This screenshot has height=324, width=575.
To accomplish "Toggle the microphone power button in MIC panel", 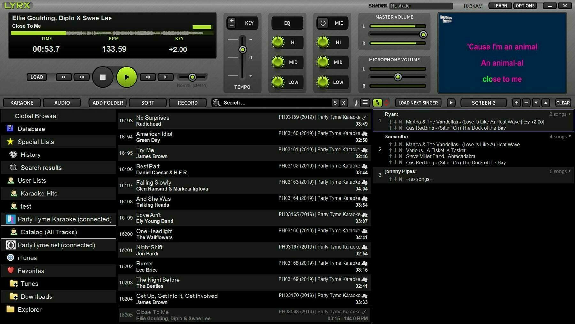I will (x=323, y=23).
